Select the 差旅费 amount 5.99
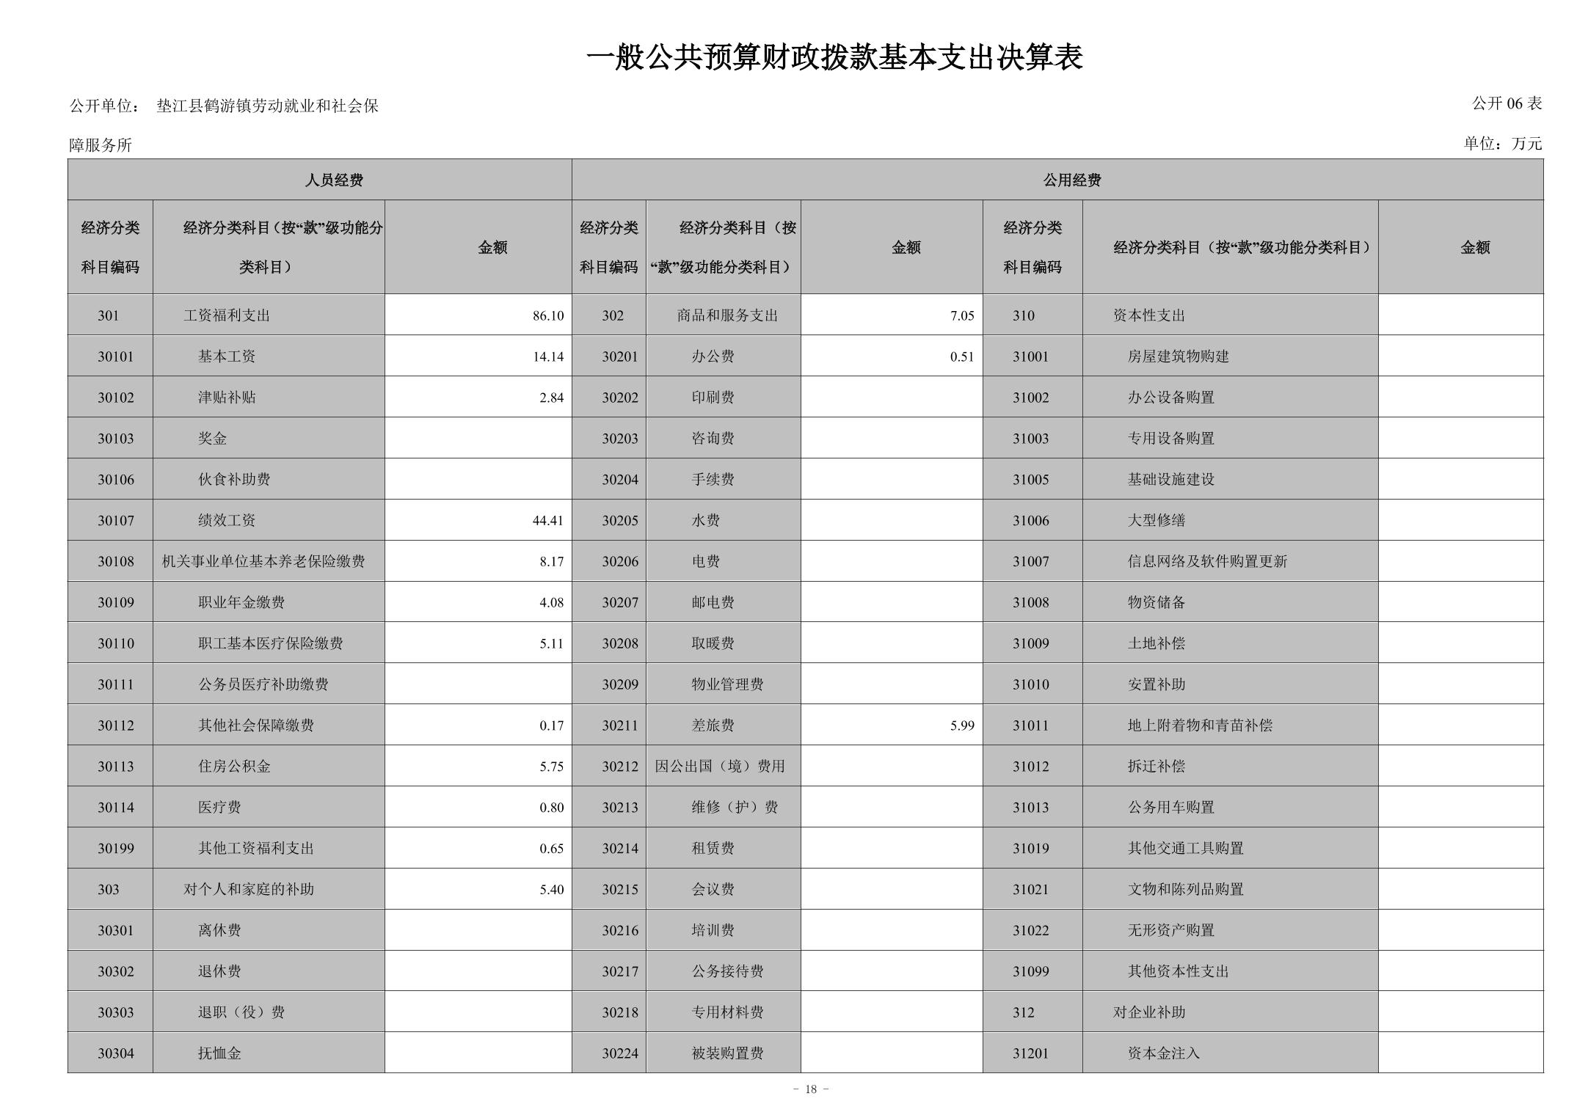 (x=962, y=725)
